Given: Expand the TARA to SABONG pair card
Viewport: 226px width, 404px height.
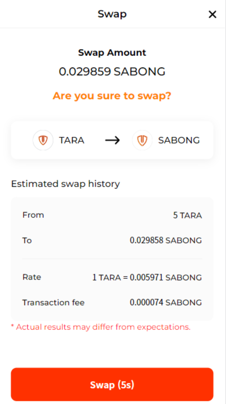Looking at the screenshot, I should 112,140.
